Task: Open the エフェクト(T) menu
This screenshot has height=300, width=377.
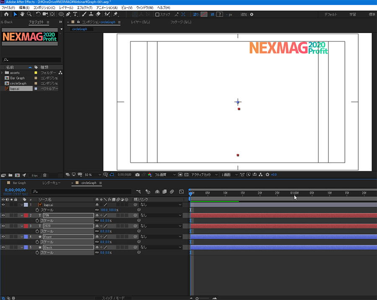Action: click(x=85, y=8)
